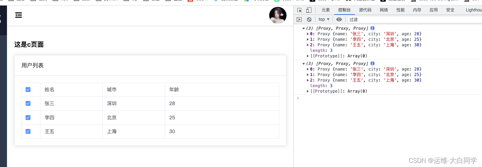
Task: Click the info badge on the second logged array
Action: [x=372, y=64]
